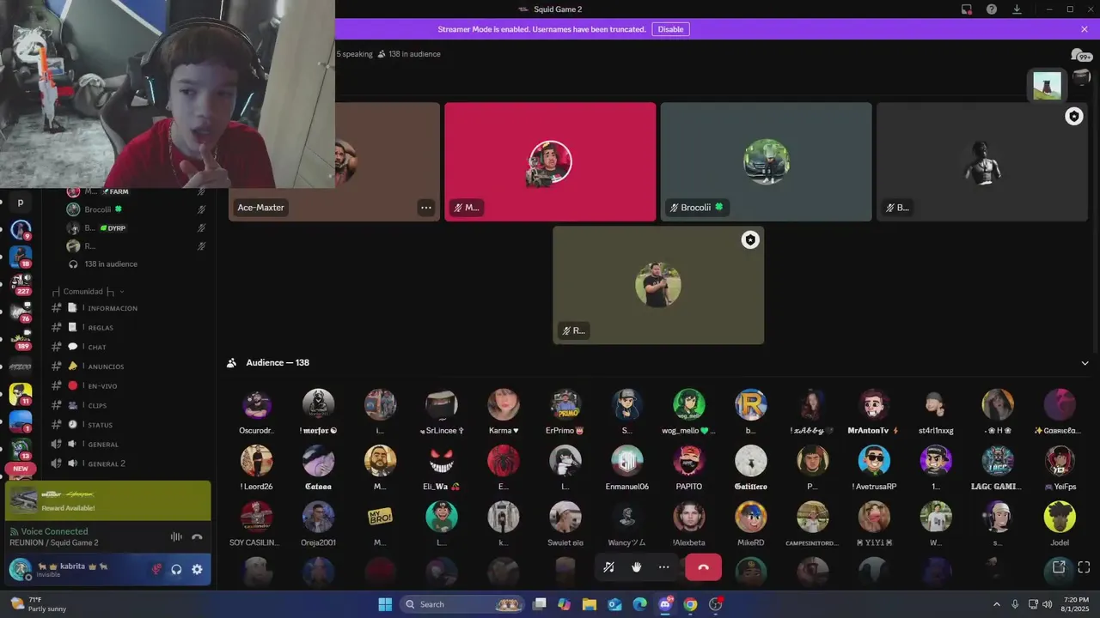
Task: Open server icon with 189 badge
Action: click(x=21, y=338)
